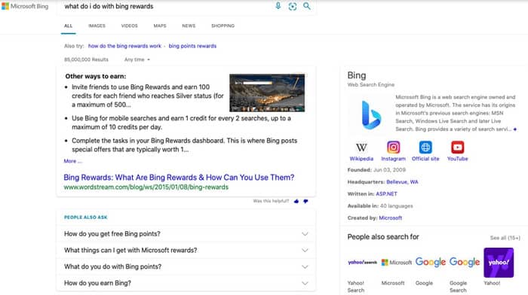Open the YouTube icon link
This screenshot has width=528, height=295.
coord(457,147)
